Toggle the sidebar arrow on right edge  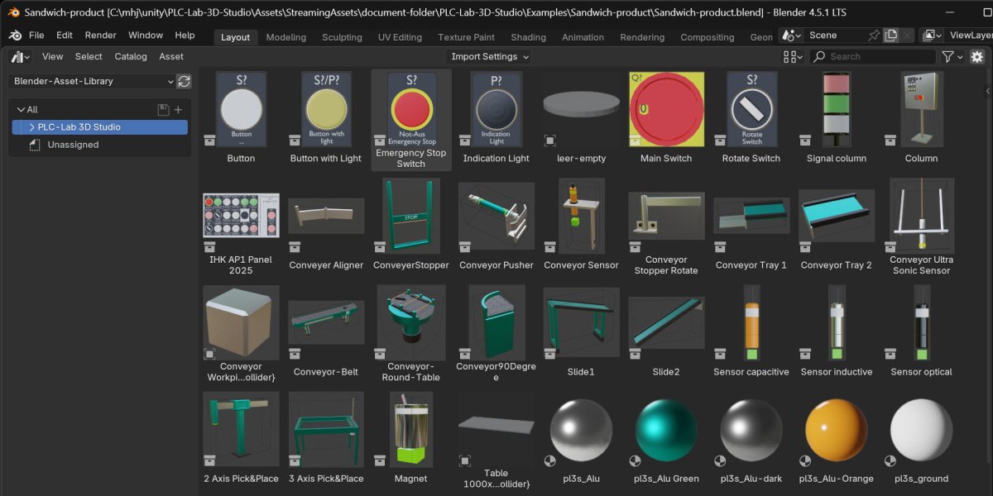988,92
